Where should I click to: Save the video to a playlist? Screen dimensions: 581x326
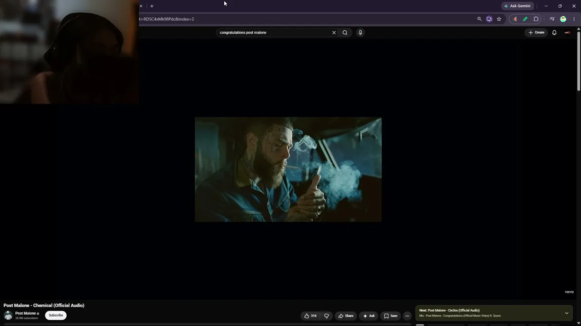[390, 316]
